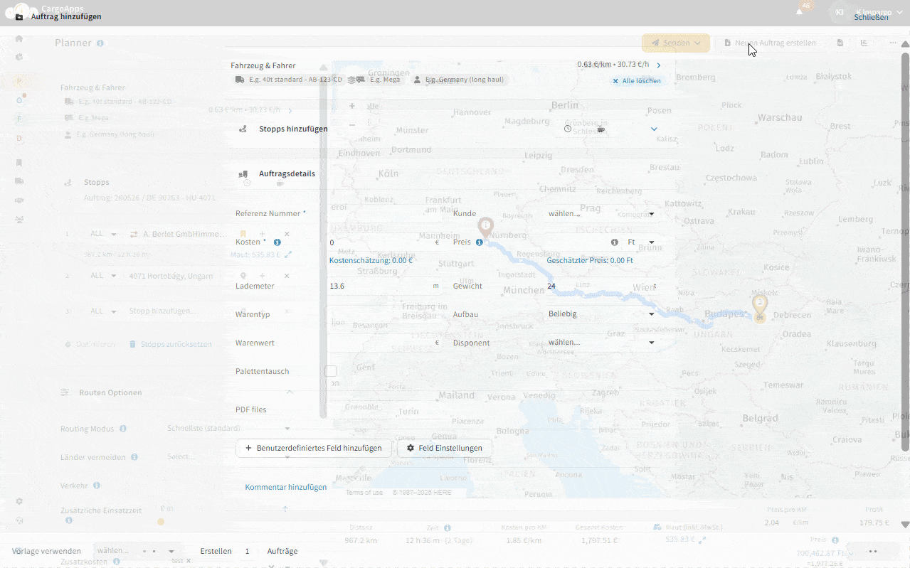The width and height of the screenshot is (910, 568).
Task: Click the Erstellen count field showing 1
Action: click(x=248, y=551)
